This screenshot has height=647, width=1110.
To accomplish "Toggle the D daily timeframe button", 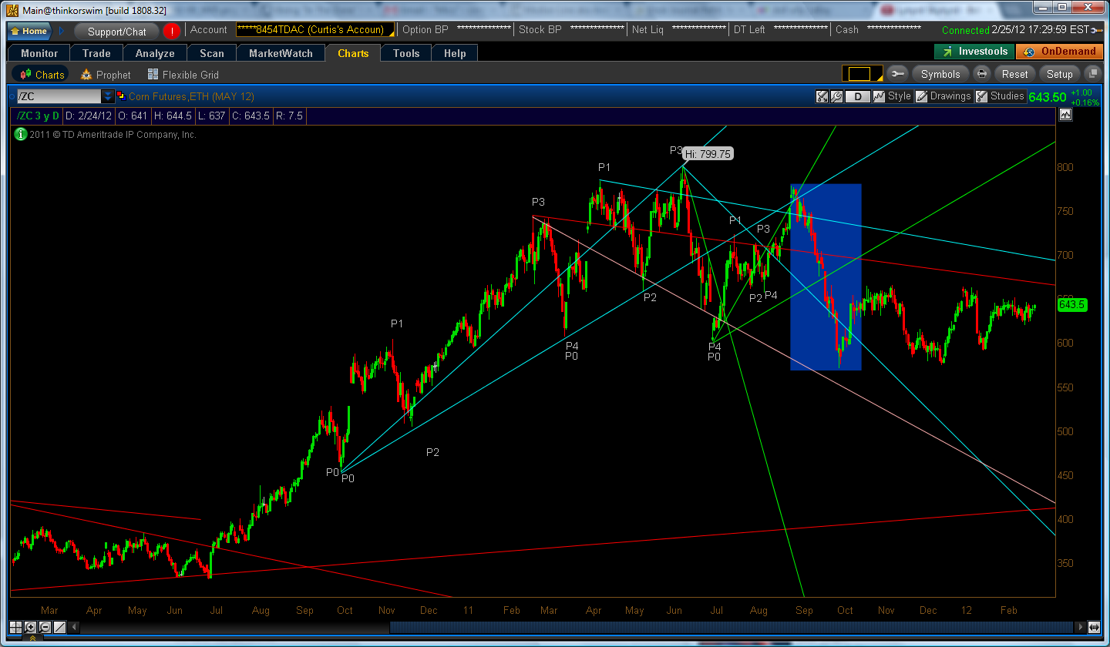I will (857, 96).
